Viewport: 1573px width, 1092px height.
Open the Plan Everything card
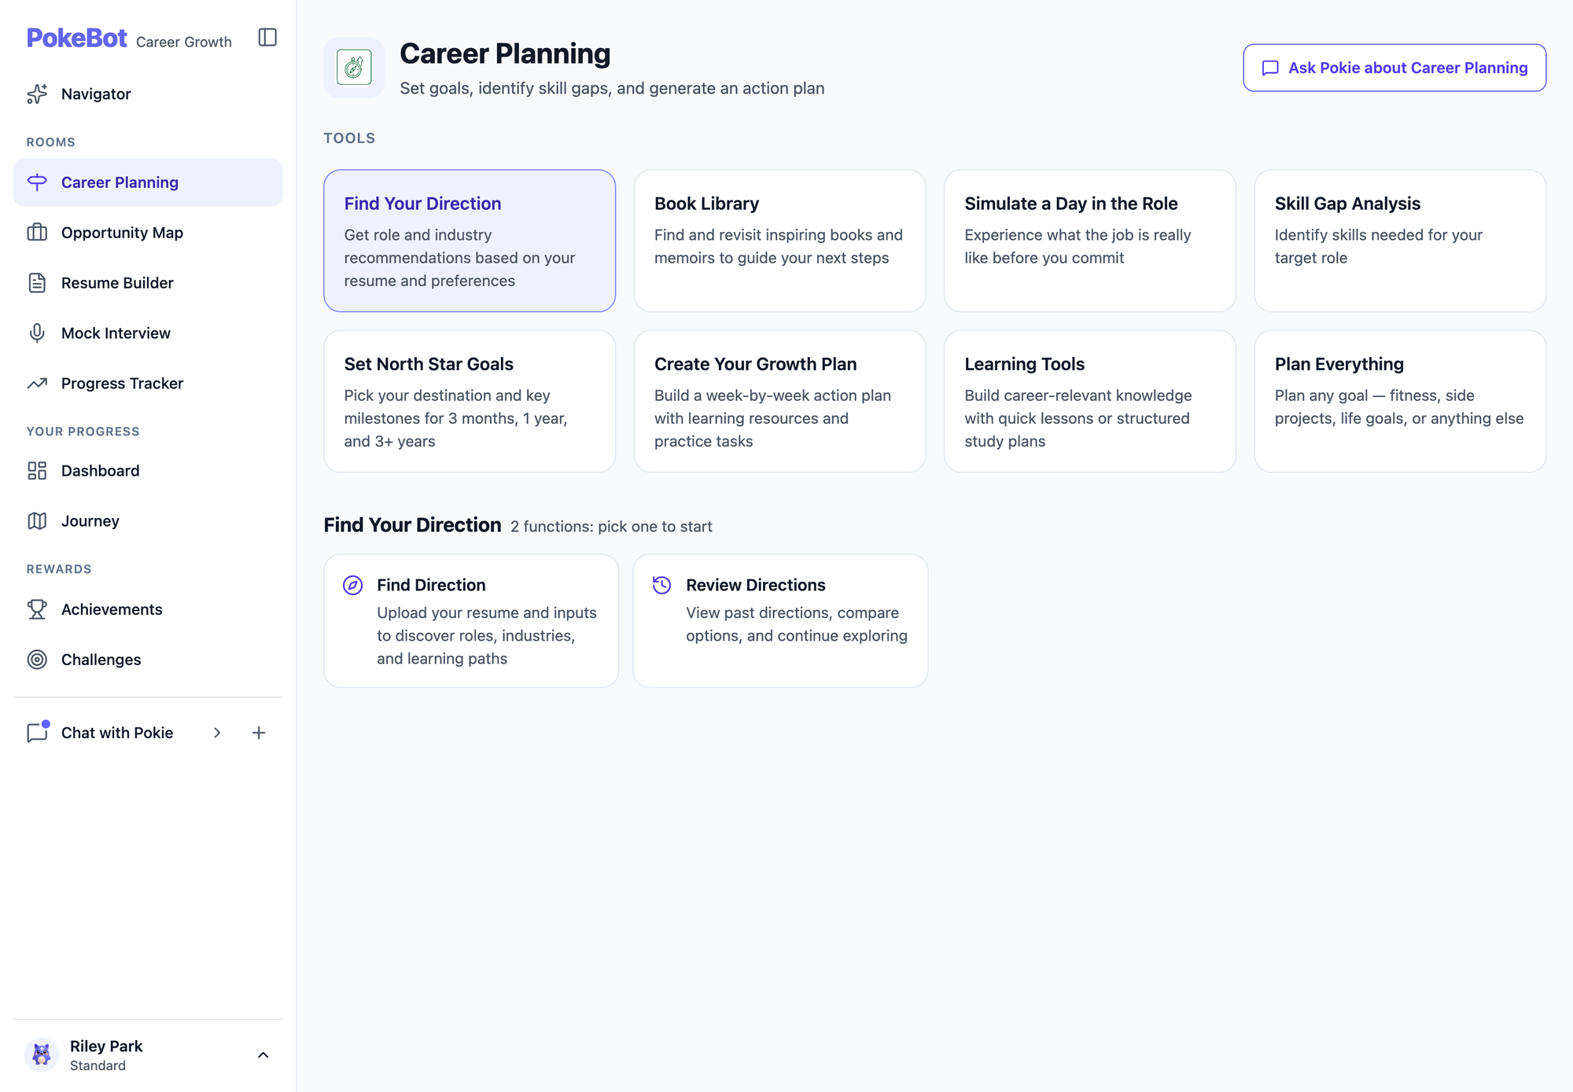[1400, 401]
